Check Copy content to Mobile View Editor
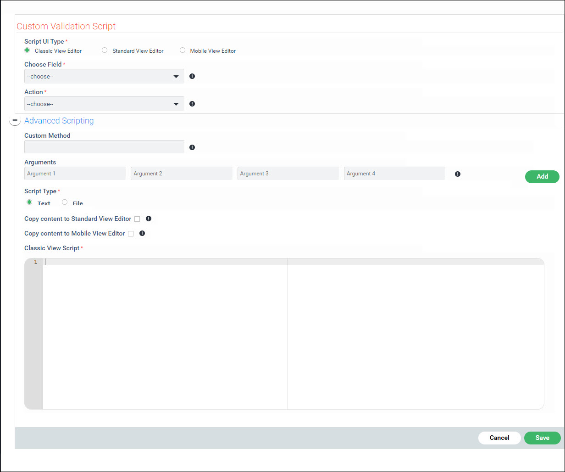 click(131, 234)
